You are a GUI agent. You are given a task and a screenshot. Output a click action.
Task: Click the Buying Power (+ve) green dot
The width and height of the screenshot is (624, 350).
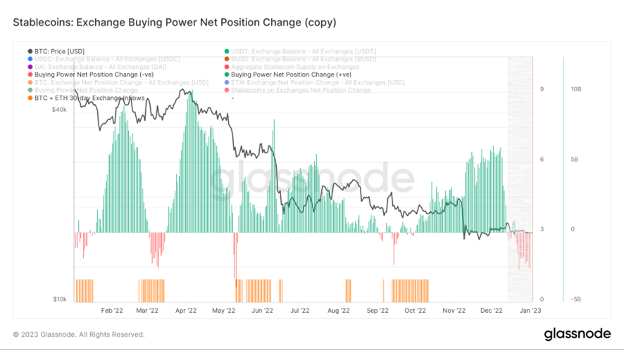click(x=226, y=74)
